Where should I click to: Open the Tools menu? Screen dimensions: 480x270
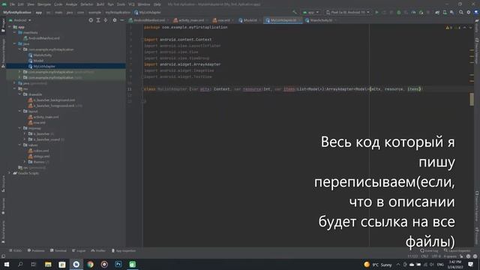pos(121,4)
